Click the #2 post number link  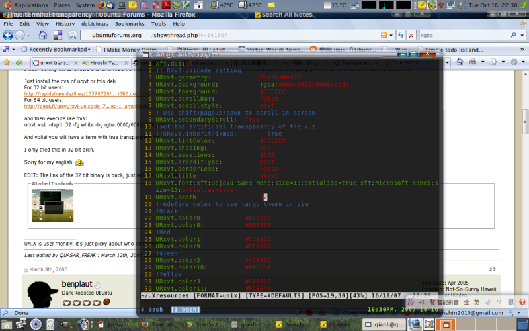tap(492, 269)
